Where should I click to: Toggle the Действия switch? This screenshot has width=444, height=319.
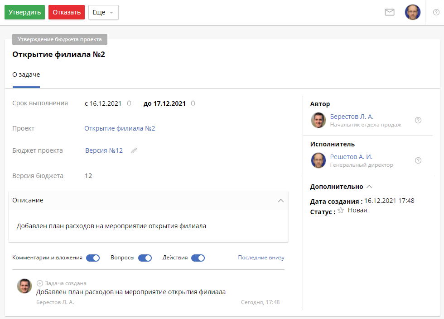point(198,258)
